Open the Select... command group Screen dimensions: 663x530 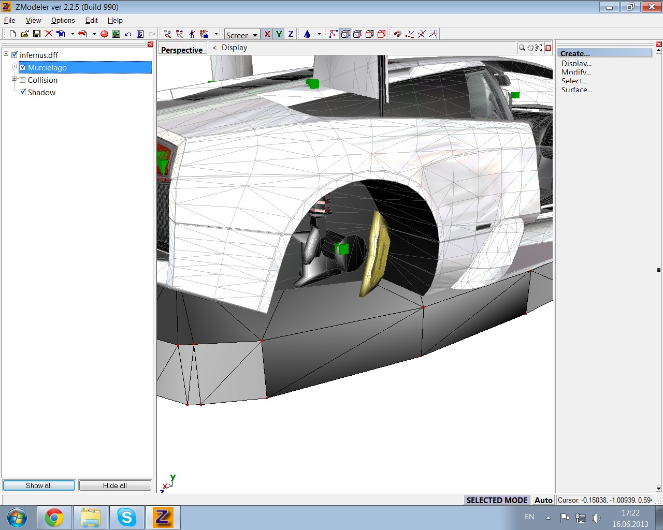pos(574,81)
